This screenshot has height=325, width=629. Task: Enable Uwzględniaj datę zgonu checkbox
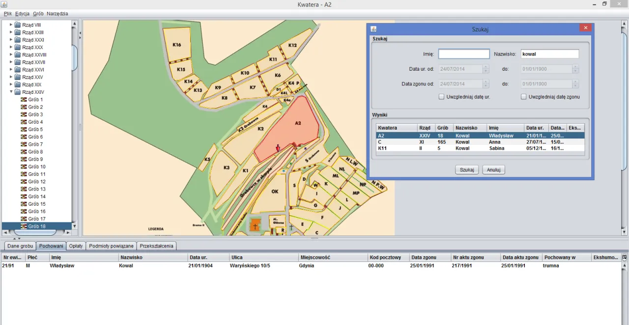coord(524,97)
